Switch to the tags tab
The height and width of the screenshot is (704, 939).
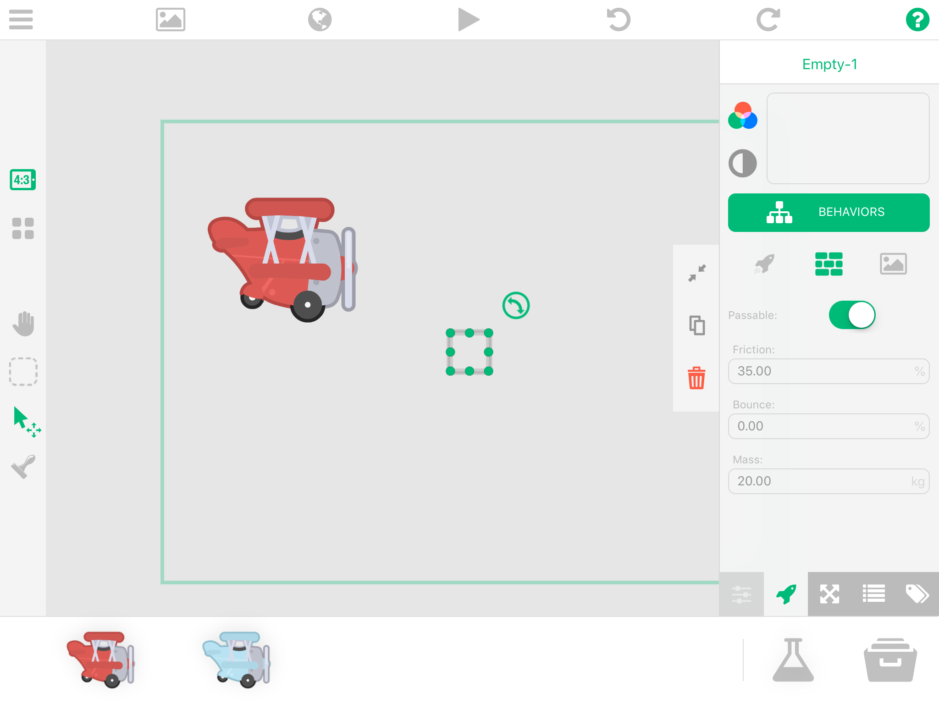tap(917, 594)
